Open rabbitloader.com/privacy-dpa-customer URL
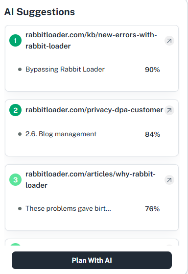 click(94, 110)
